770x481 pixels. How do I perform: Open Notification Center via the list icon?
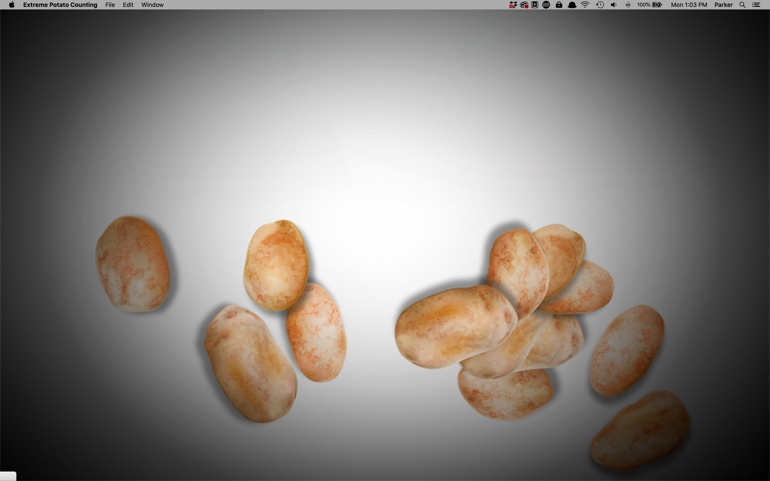pyautogui.click(x=756, y=5)
